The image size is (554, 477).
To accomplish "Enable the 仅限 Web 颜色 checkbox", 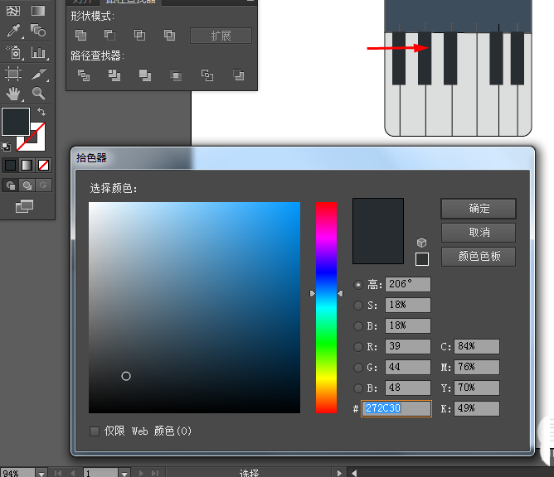I will [95, 431].
